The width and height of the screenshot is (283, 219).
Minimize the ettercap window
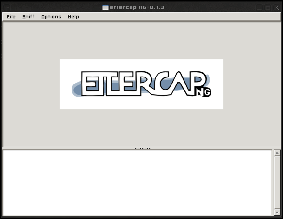[259, 7]
